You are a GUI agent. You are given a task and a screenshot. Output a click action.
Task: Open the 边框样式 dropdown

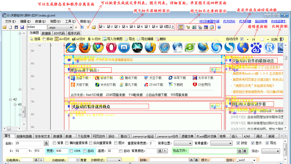tap(114, 160)
